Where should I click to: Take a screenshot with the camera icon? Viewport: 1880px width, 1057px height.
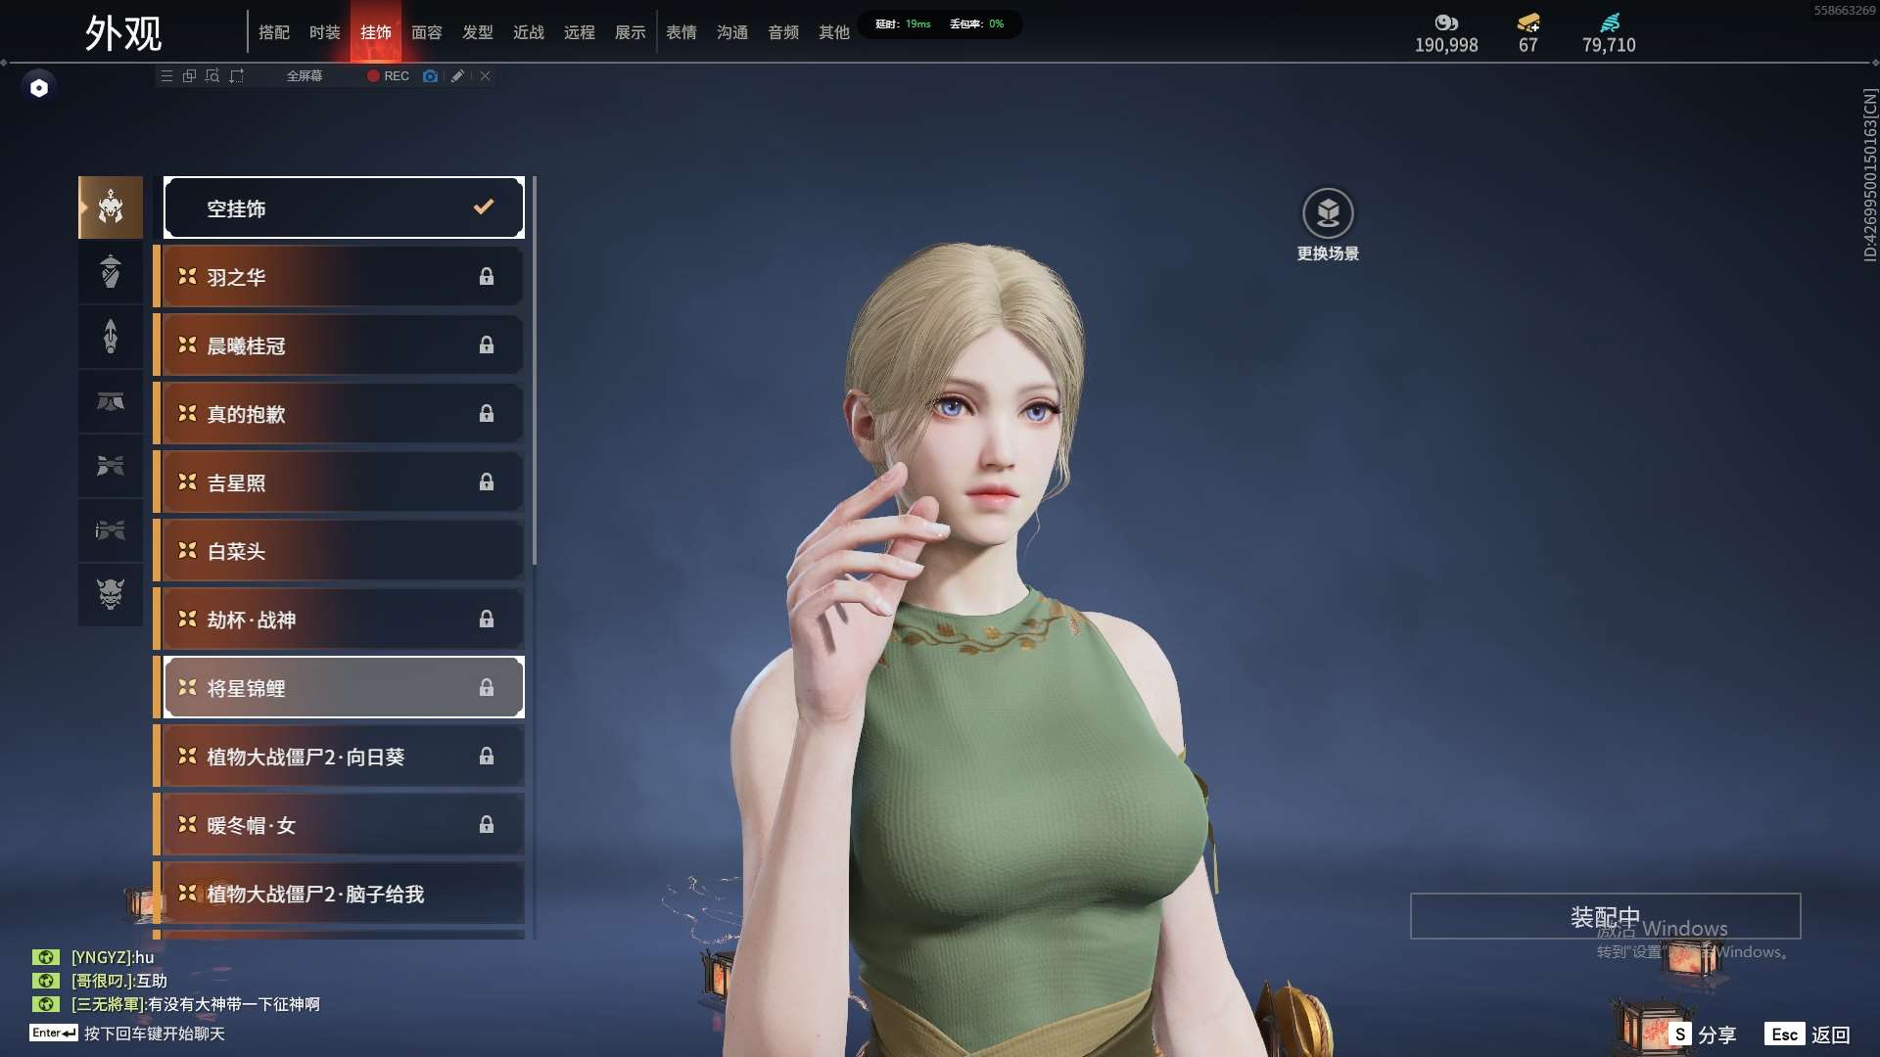click(430, 76)
